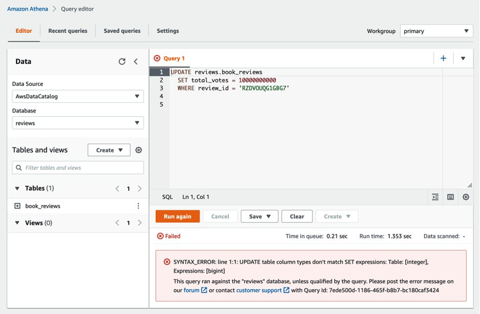Open customer support external link icon

(286, 290)
